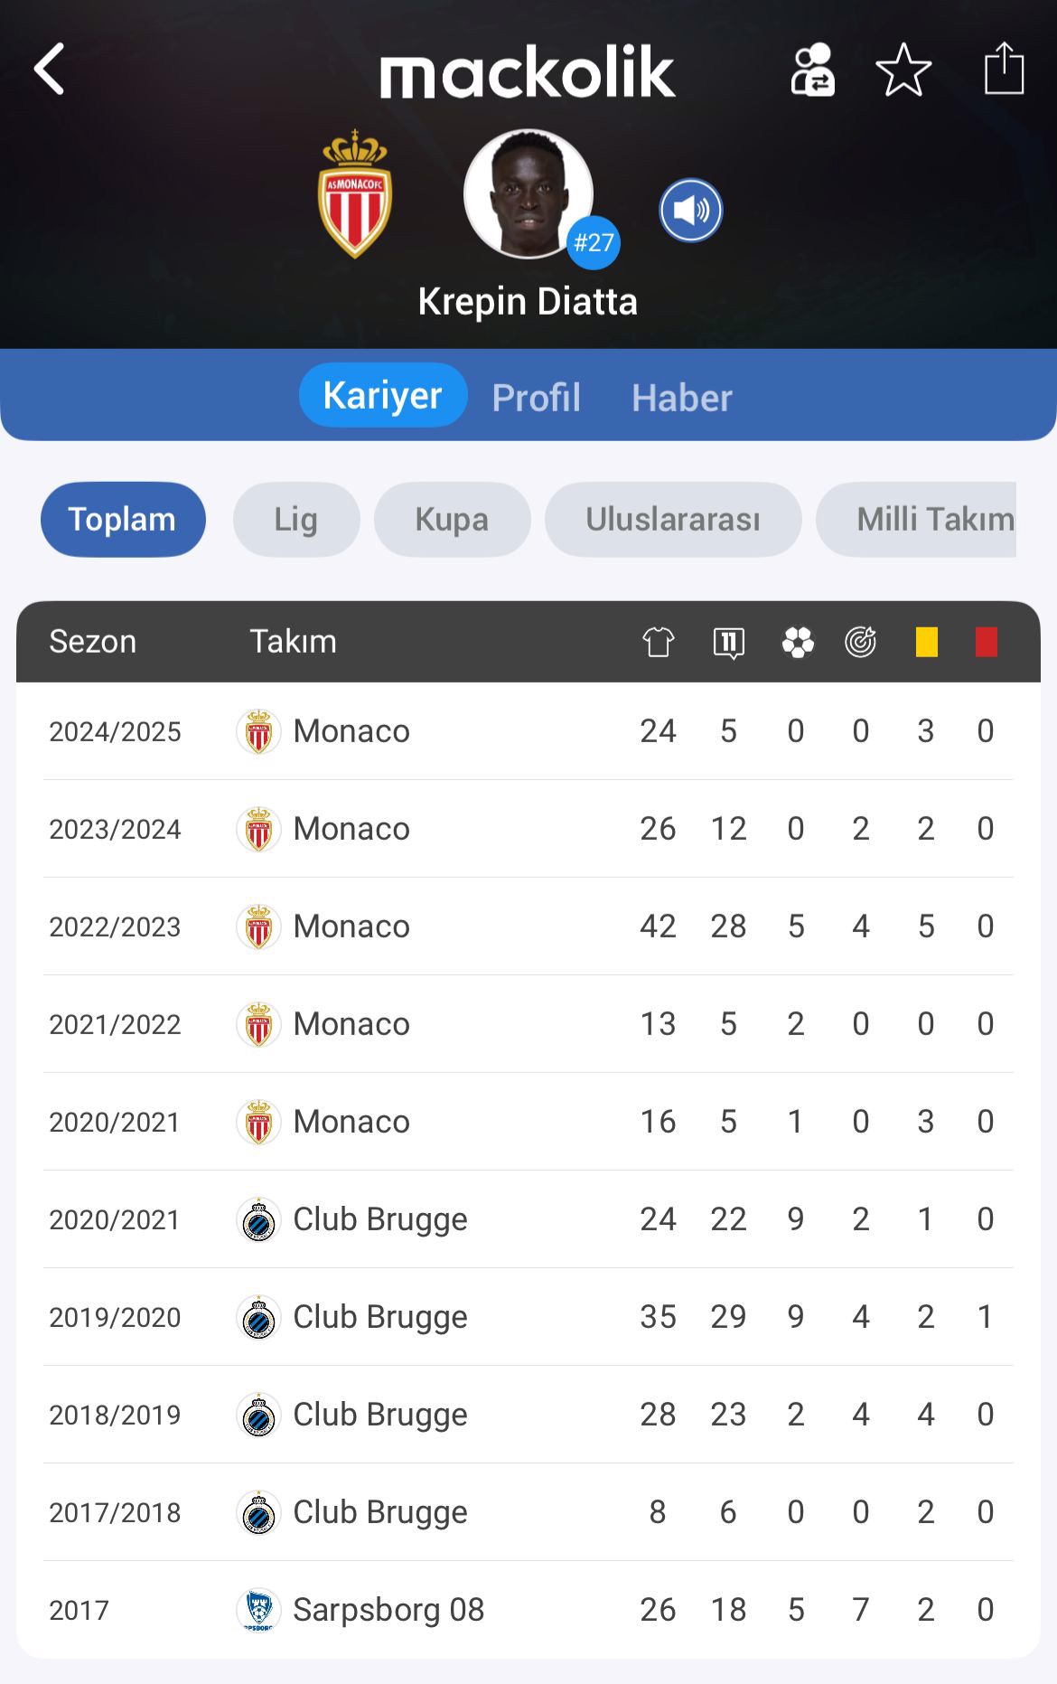Image resolution: width=1057 pixels, height=1684 pixels.
Task: Open the AS Monaco club crest
Action: click(x=355, y=194)
